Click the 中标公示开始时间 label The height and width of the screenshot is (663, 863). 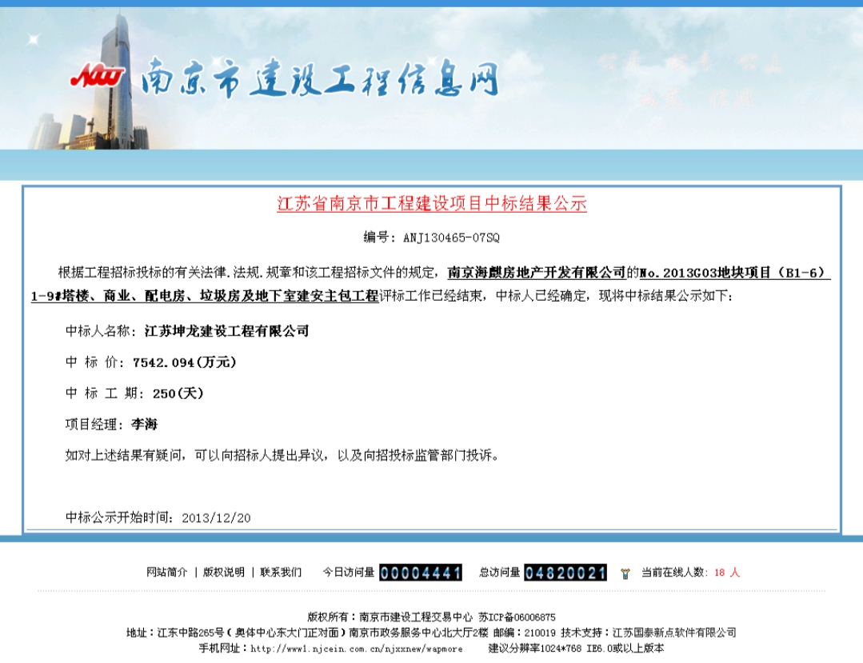point(119,517)
